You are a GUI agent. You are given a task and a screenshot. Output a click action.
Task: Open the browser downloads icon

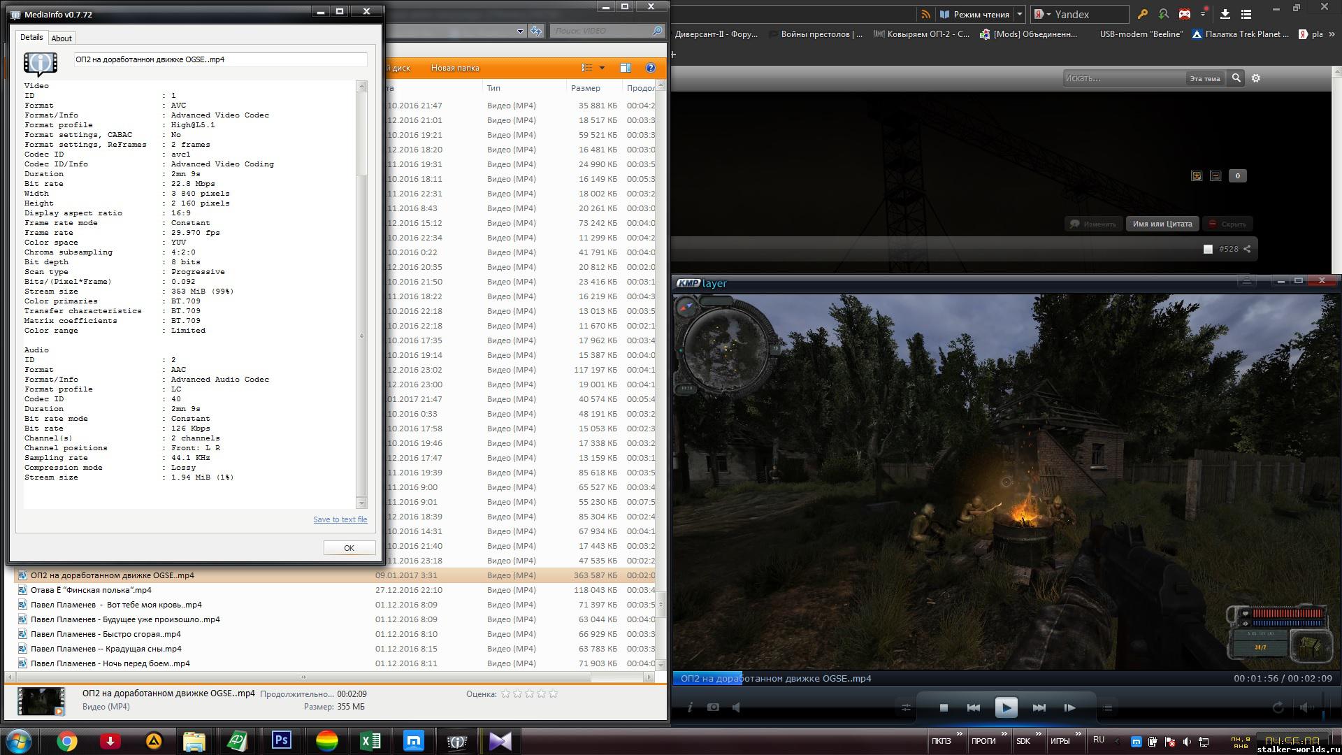point(1225,14)
